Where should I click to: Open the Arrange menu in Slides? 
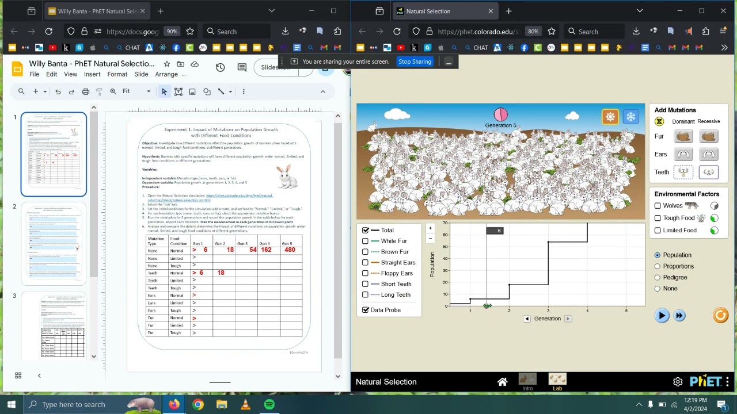click(x=166, y=74)
